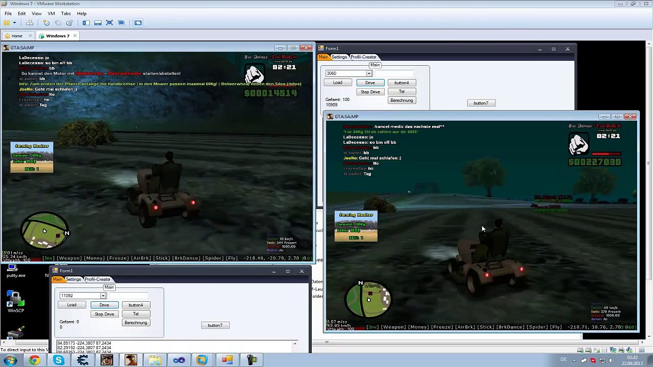This screenshot has height=367, width=653.
Task: Close the Windows 7 VM tab
Action: click(75, 36)
